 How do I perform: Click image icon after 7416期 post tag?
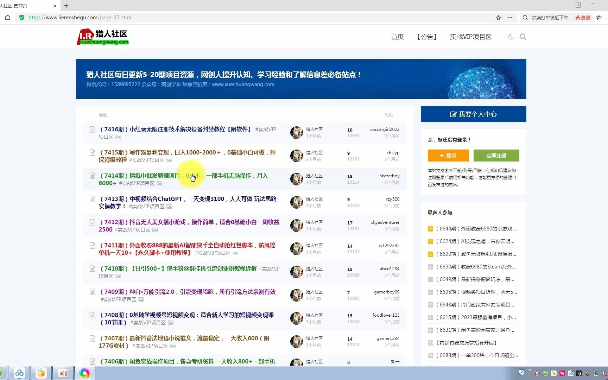(118, 137)
